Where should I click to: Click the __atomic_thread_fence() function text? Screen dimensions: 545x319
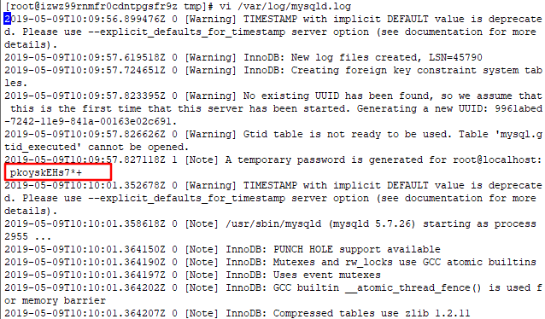[413, 287]
